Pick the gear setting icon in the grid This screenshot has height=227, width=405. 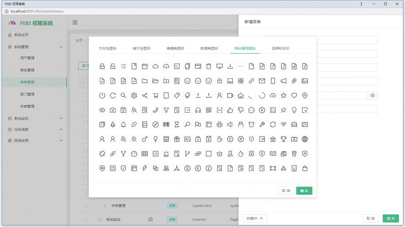(134, 96)
